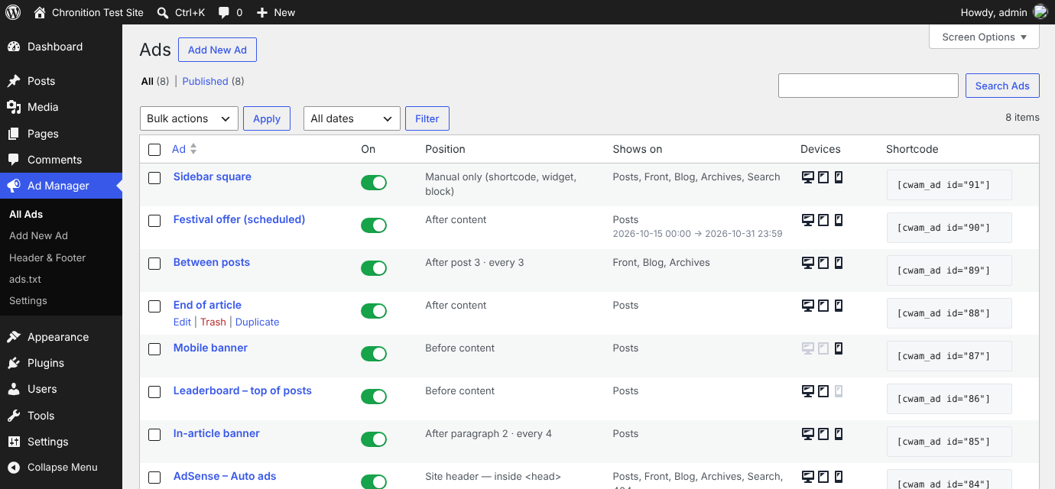Click the Apply button
This screenshot has width=1055, height=489.
[x=267, y=118]
